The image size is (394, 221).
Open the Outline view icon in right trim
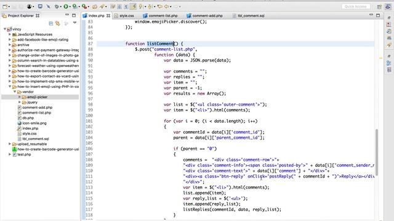[389, 63]
